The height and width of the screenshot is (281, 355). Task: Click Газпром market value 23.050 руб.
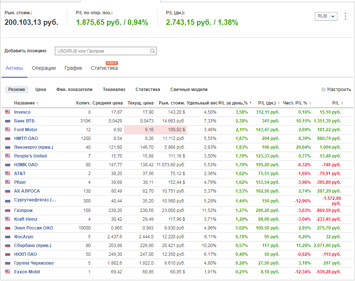[173, 210]
